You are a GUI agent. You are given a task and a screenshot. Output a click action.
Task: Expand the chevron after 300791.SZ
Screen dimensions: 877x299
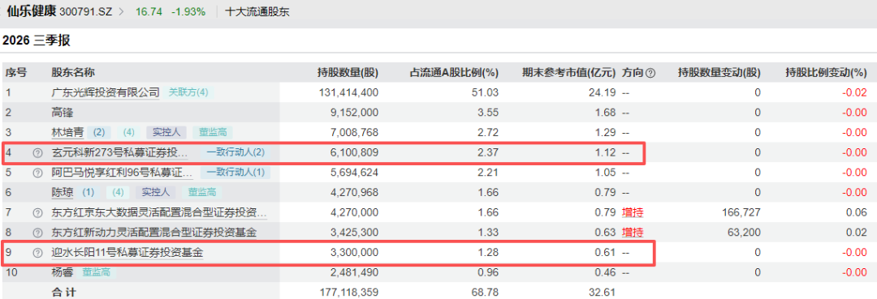(x=122, y=11)
